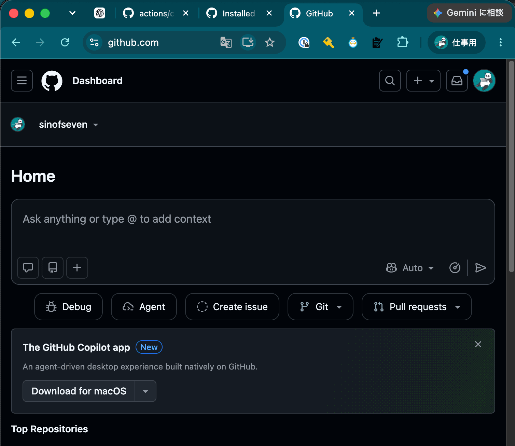Click "The GitHub Copilot app" title
The height and width of the screenshot is (446, 515).
(x=76, y=347)
